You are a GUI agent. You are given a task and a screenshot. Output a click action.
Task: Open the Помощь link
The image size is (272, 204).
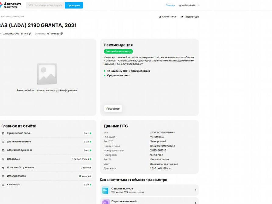[170, 5]
